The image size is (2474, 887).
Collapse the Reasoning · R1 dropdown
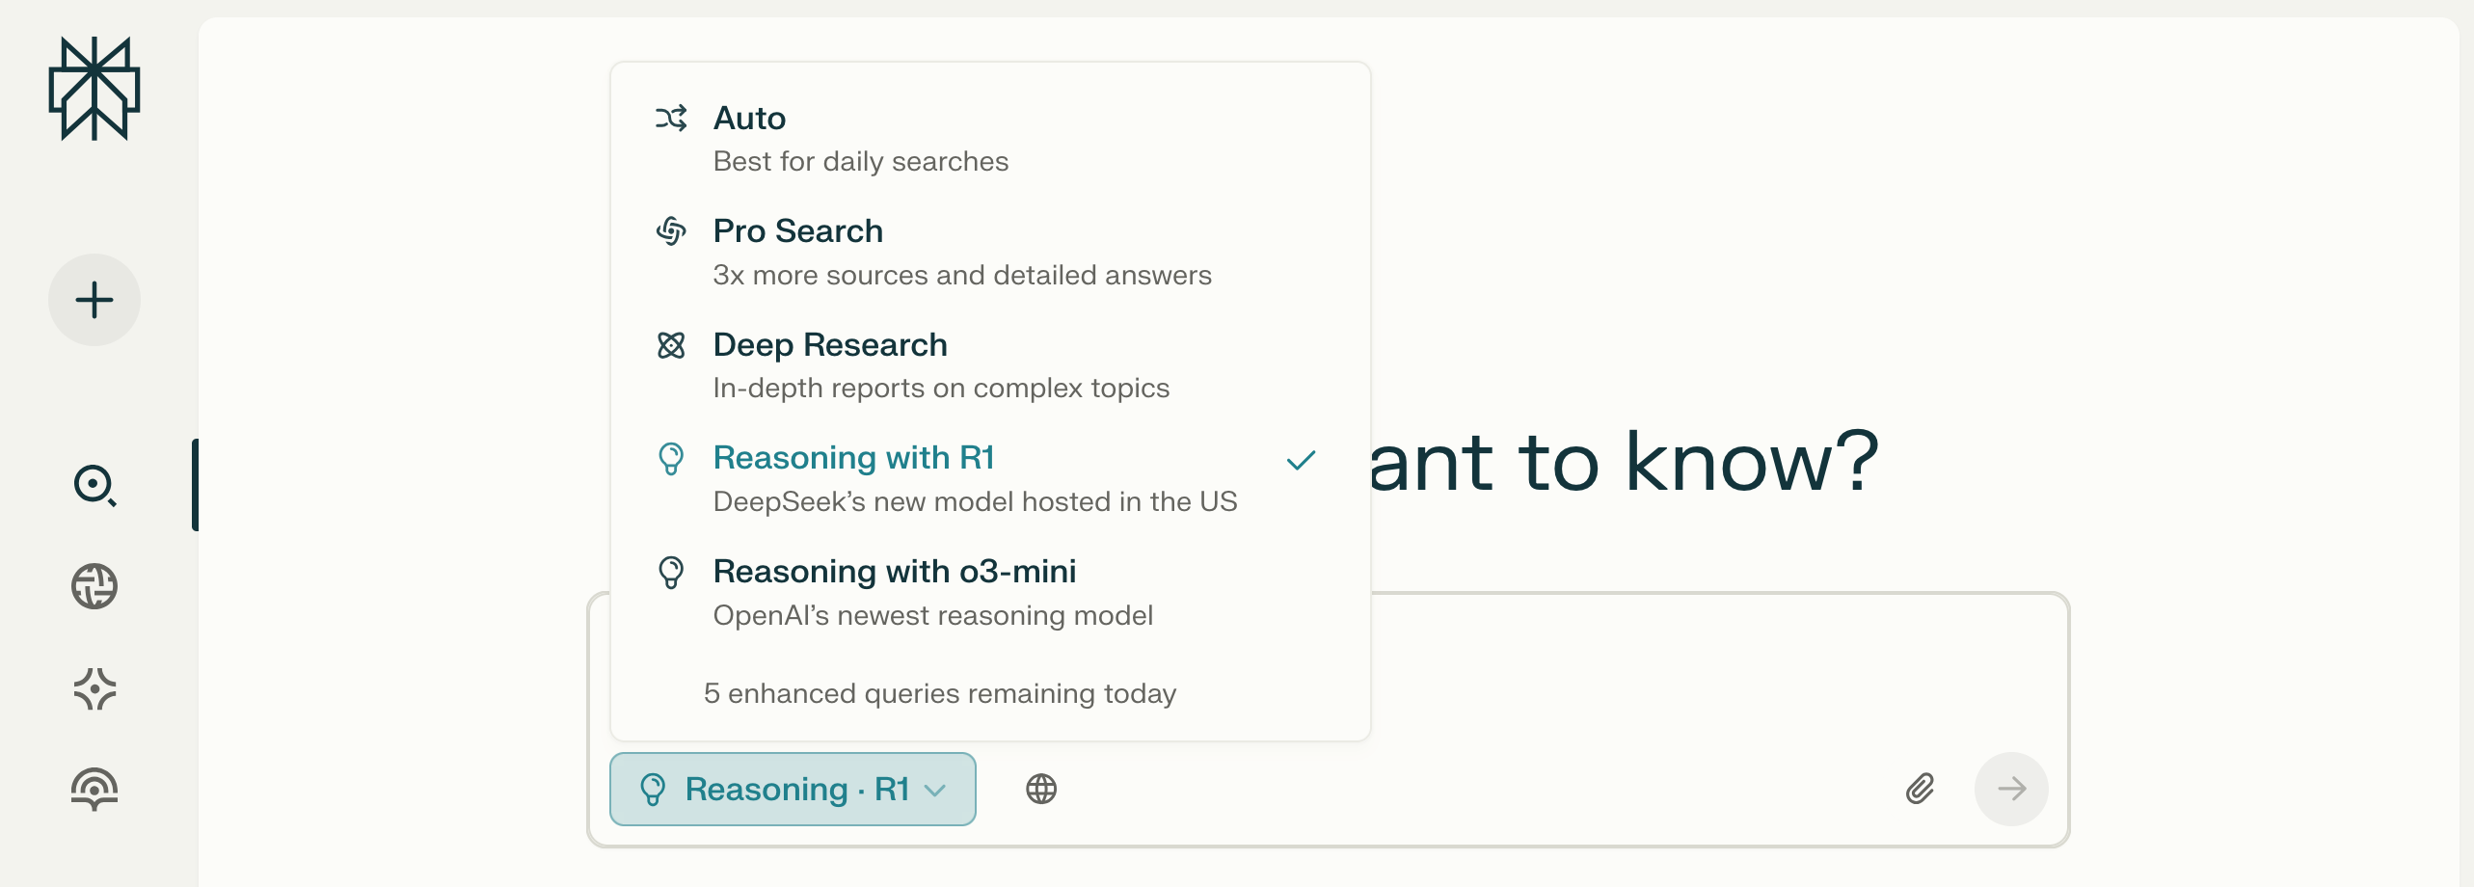tap(793, 789)
